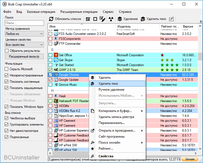Image resolution: width=203 pixels, height=163 pixels.
Task: Click the Поиск search input field
Action: (x=24, y=23)
